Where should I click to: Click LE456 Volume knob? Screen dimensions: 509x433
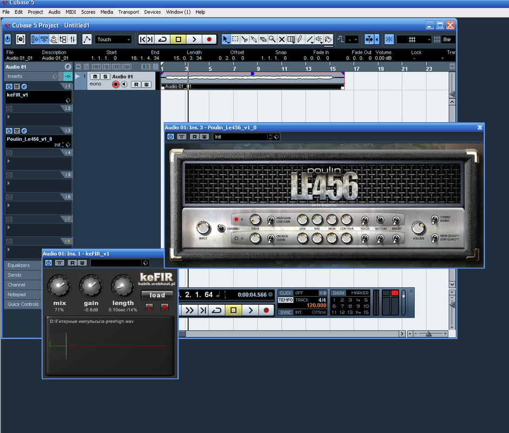[x=418, y=228]
